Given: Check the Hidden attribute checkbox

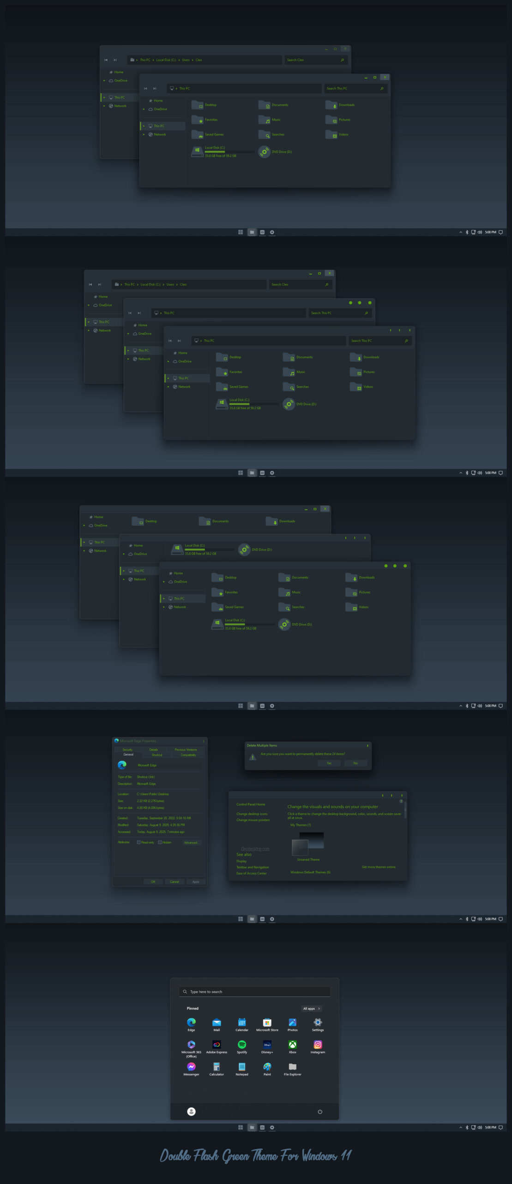Looking at the screenshot, I should pyautogui.click(x=160, y=843).
